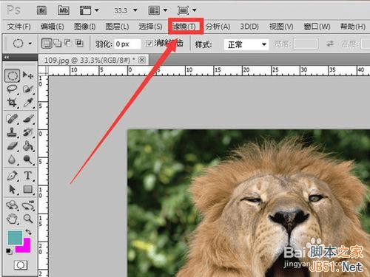Select the Elliptical Marquee tool
This screenshot has width=370, height=277.
tap(12, 75)
